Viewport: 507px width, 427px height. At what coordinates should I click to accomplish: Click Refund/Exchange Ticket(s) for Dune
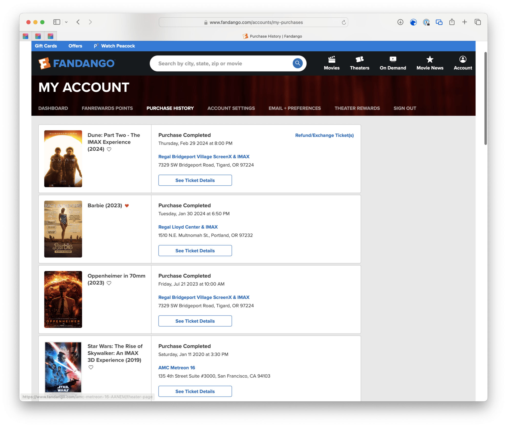[324, 135]
